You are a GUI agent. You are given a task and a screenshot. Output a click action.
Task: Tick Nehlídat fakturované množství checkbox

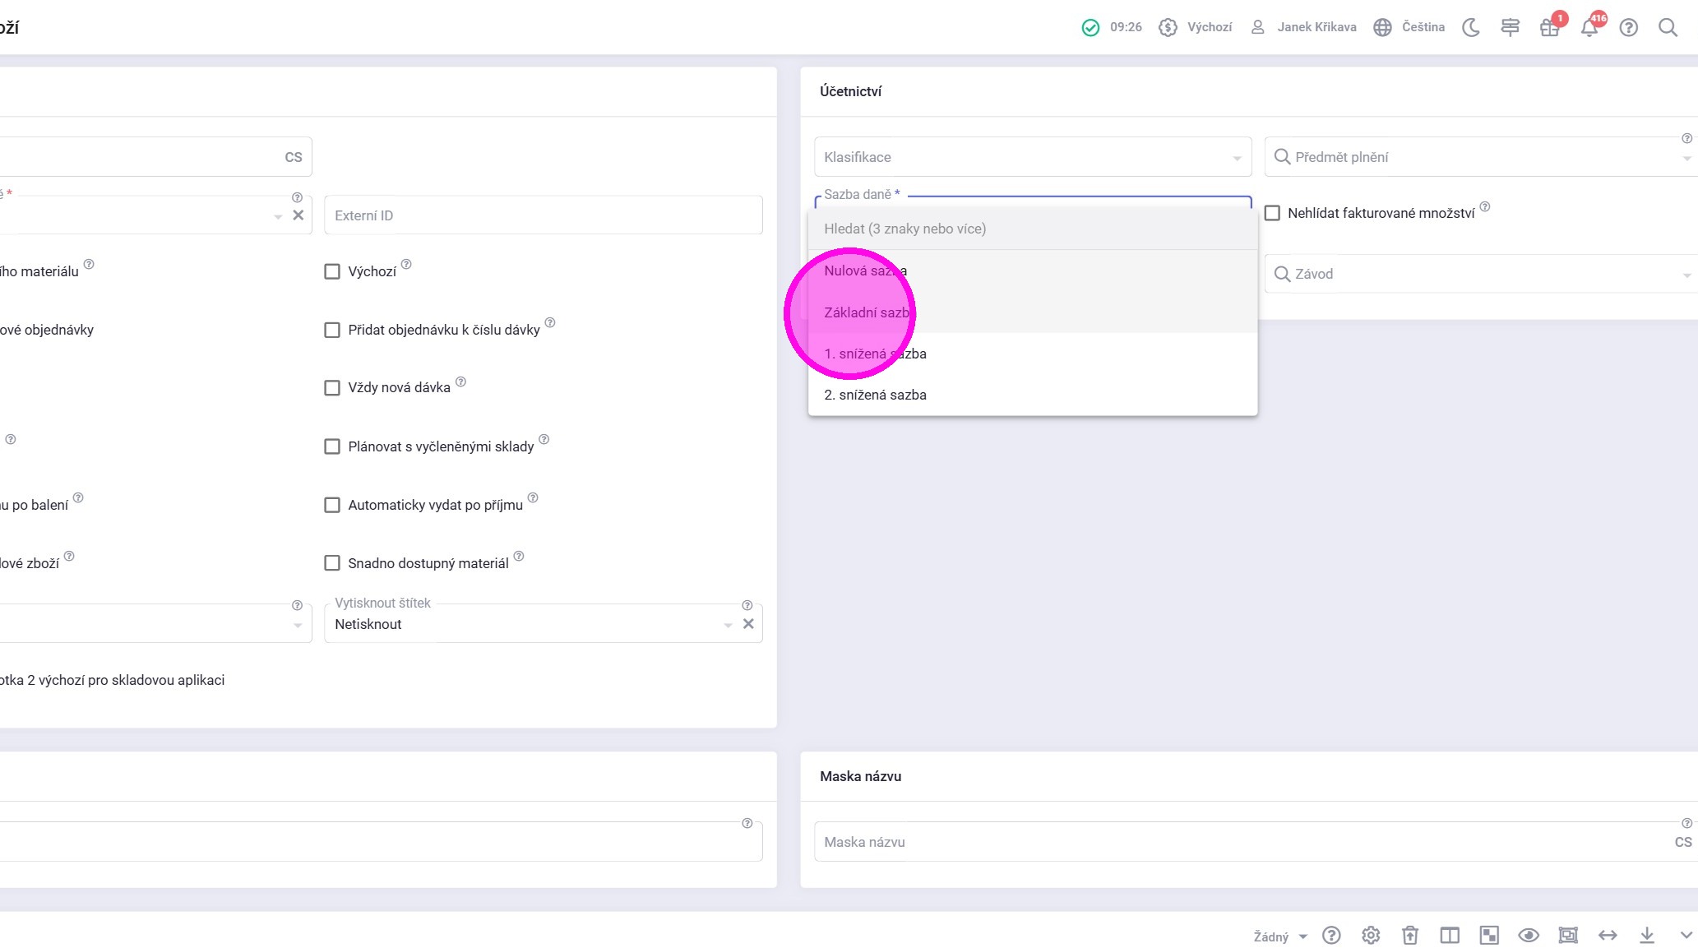point(1272,214)
